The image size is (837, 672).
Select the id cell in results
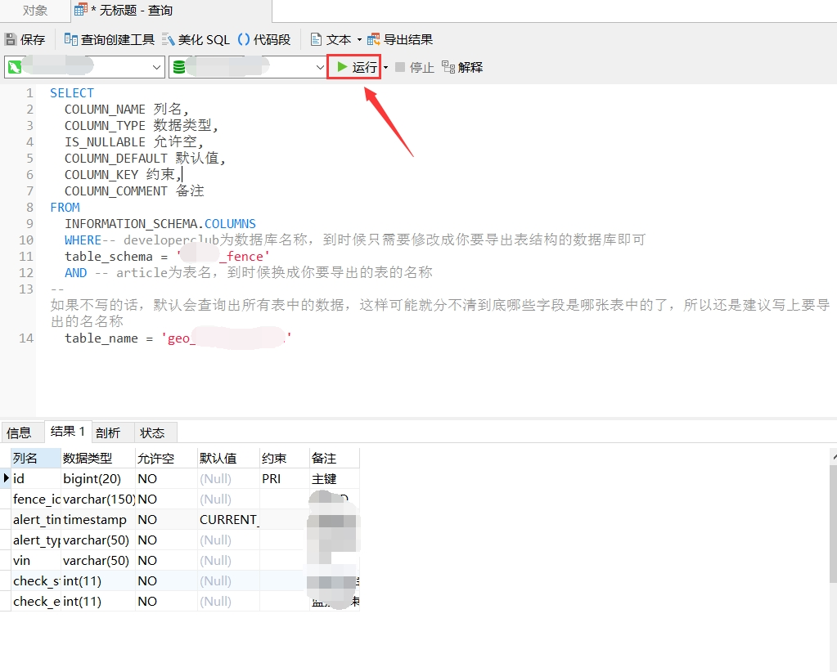(35, 478)
